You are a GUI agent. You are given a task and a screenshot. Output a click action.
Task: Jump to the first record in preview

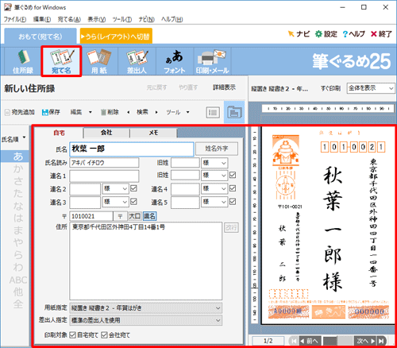(x=294, y=341)
